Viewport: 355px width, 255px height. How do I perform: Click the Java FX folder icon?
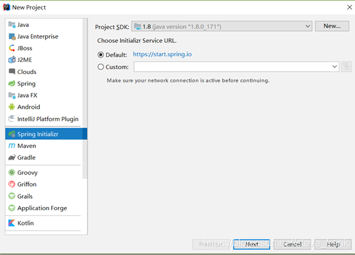(12, 95)
